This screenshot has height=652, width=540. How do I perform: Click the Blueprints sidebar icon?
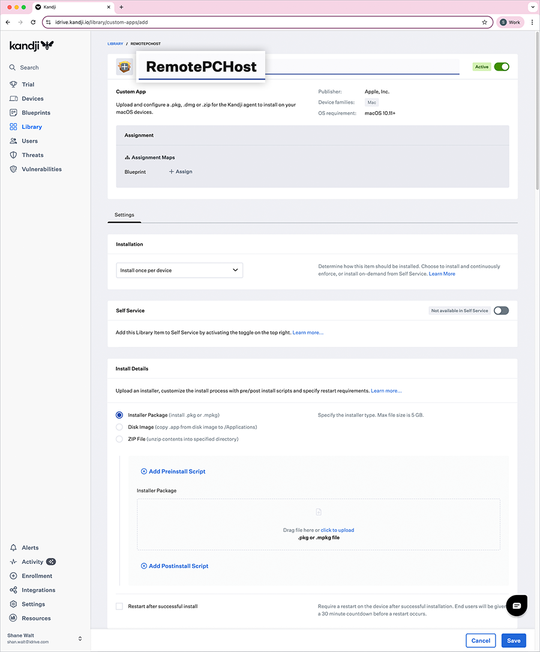coord(13,113)
